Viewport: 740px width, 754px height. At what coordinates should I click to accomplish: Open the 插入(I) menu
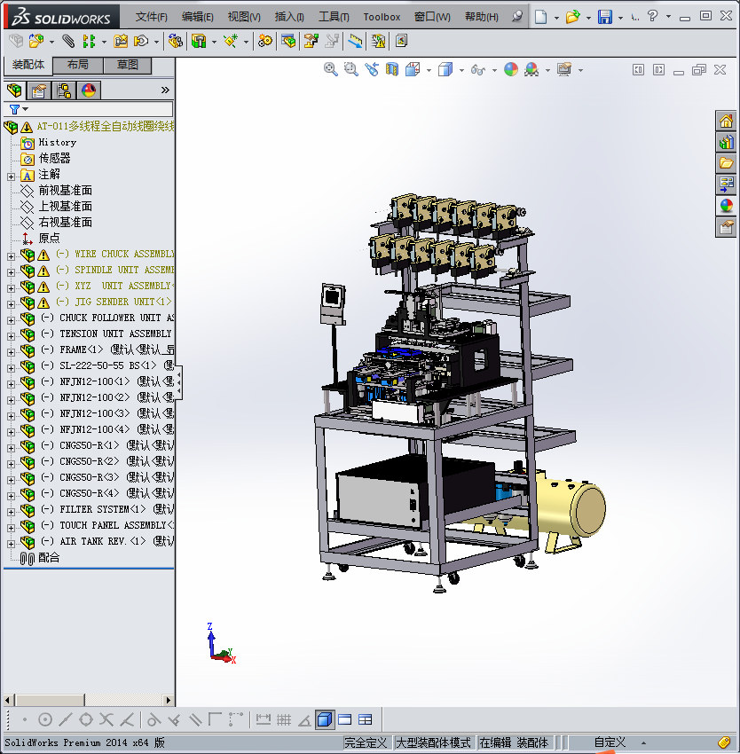tap(289, 17)
